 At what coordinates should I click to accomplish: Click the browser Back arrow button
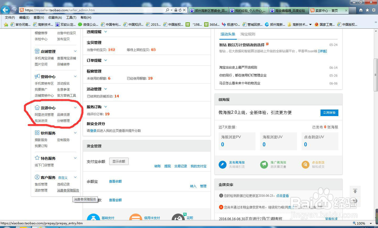pos(5,10)
